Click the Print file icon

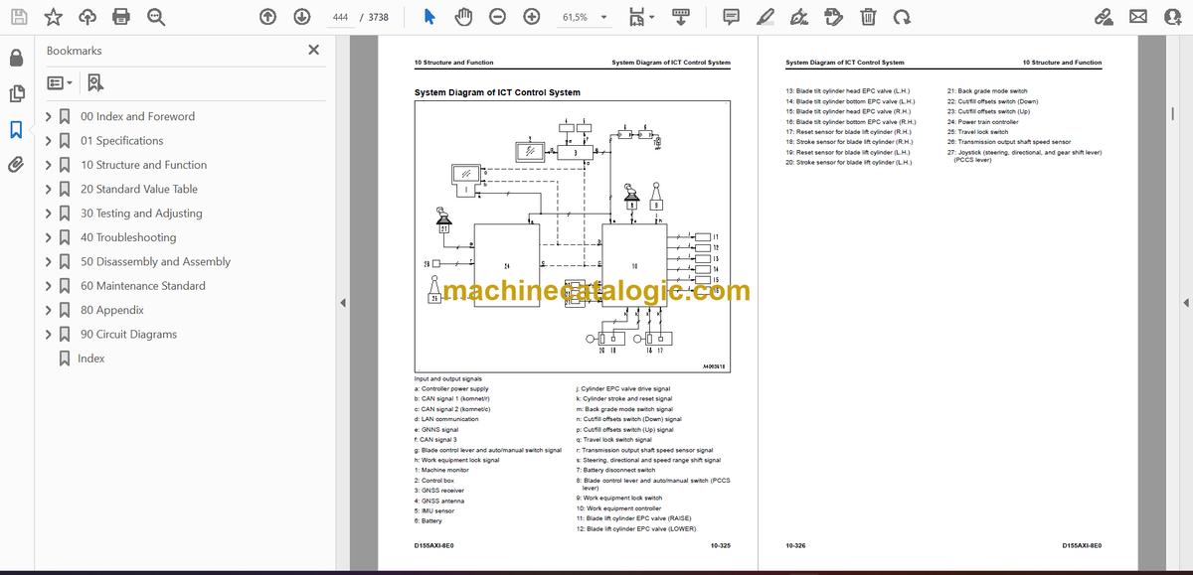click(x=121, y=17)
